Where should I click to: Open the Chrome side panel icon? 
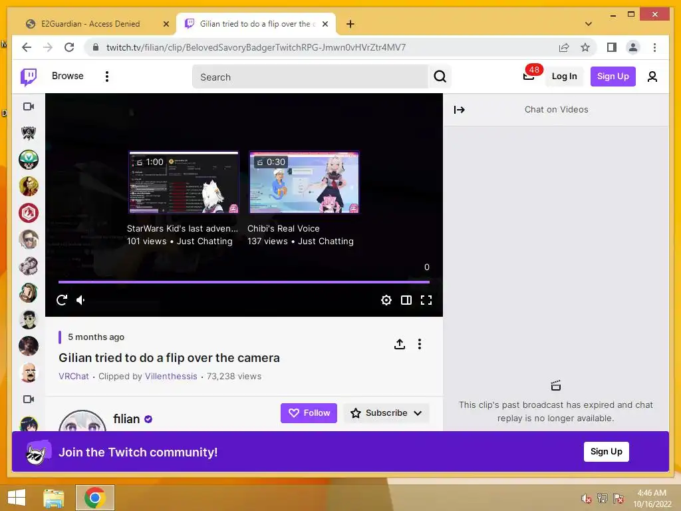click(612, 47)
